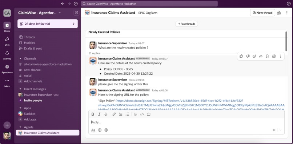Image resolution: width=293 pixels, height=144 pixels.
Task: Give thumbs down to the assistant message
Action: [248, 56]
